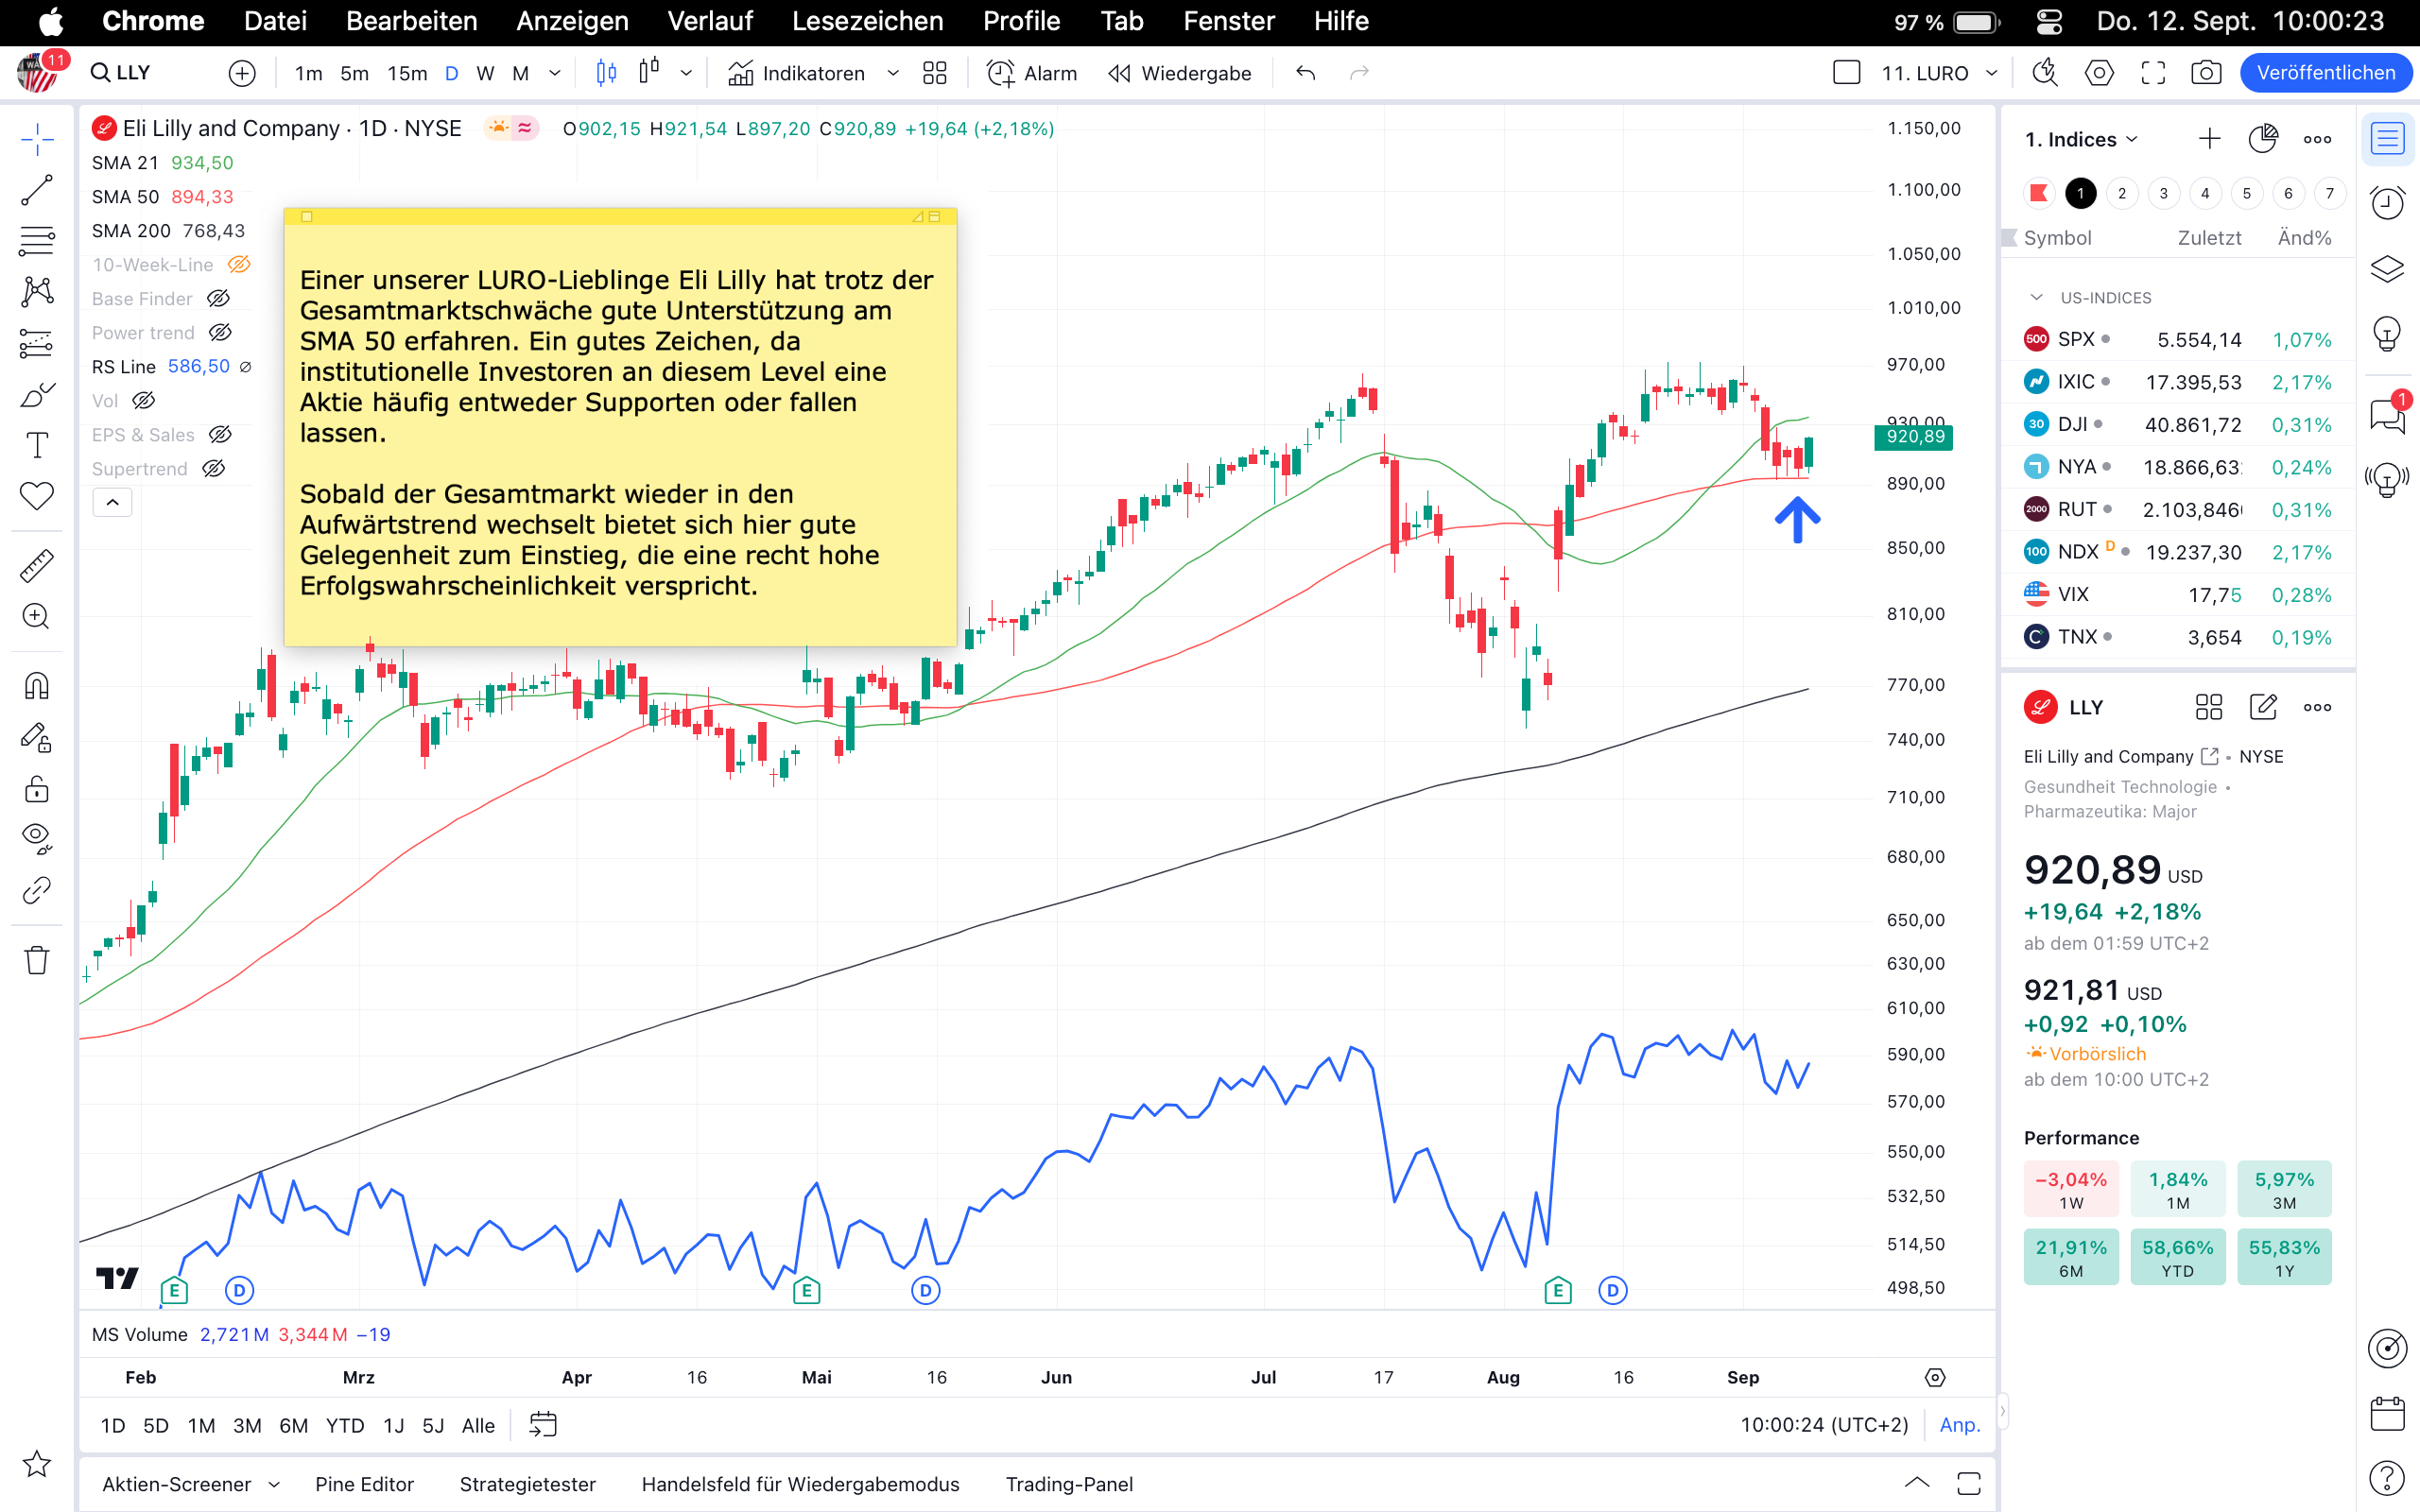Screen dimensions: 2420x1512
Task: Click the trash remove drawings icon
Action: click(x=37, y=960)
